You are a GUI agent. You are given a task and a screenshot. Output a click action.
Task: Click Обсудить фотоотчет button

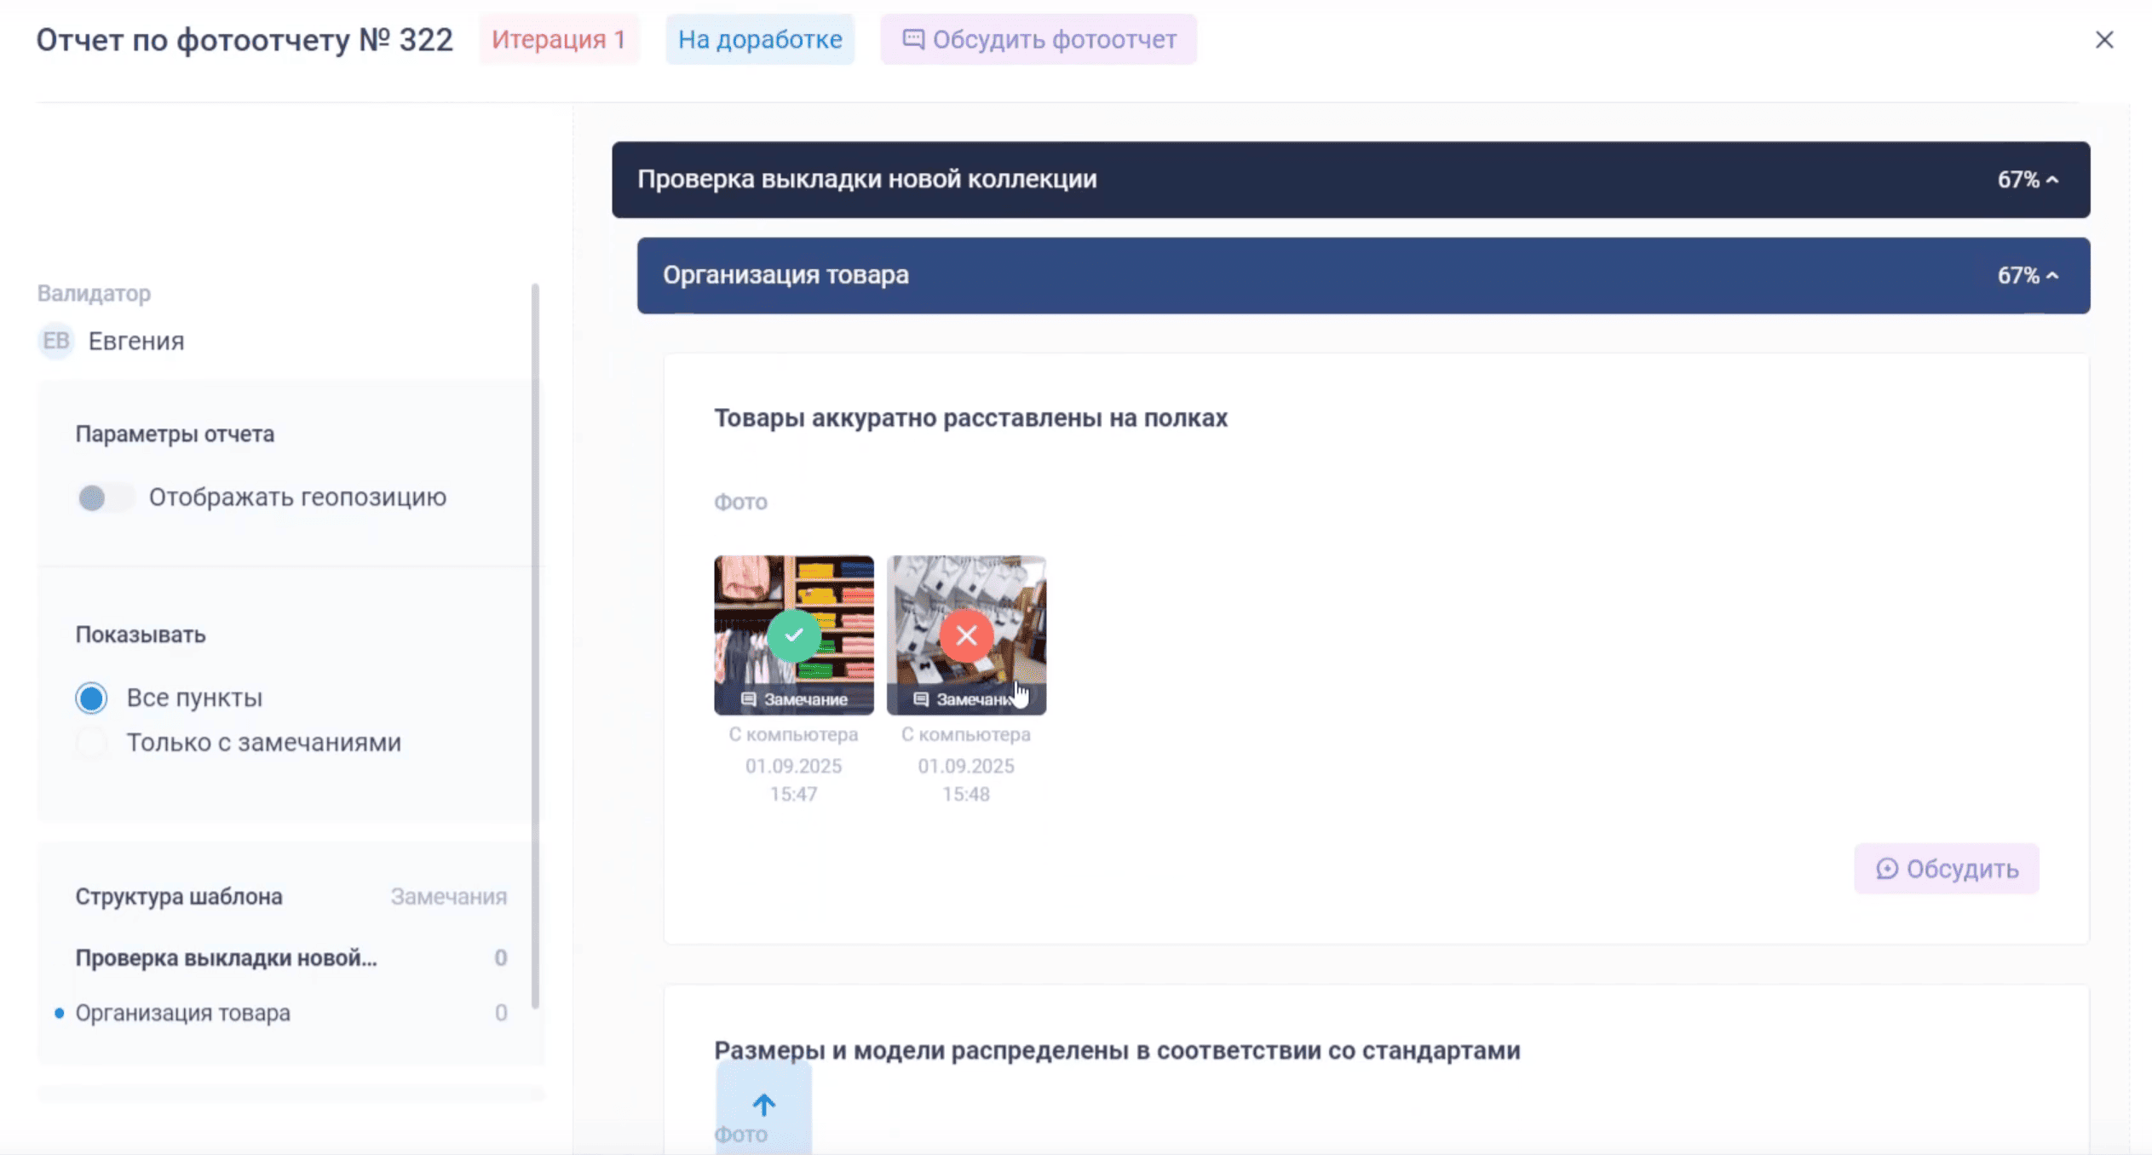click(1039, 40)
